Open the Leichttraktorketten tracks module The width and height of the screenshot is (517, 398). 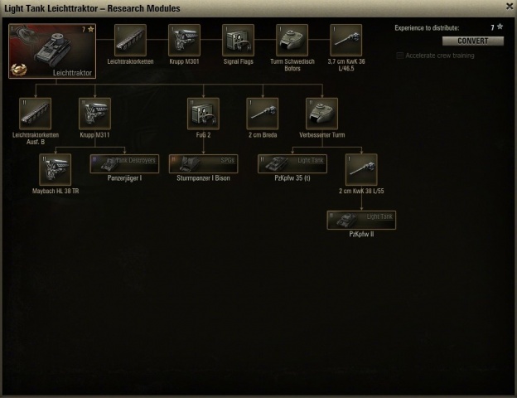(130, 40)
